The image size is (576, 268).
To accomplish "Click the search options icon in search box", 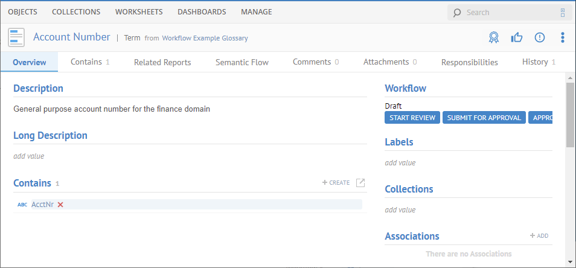I will (x=563, y=12).
